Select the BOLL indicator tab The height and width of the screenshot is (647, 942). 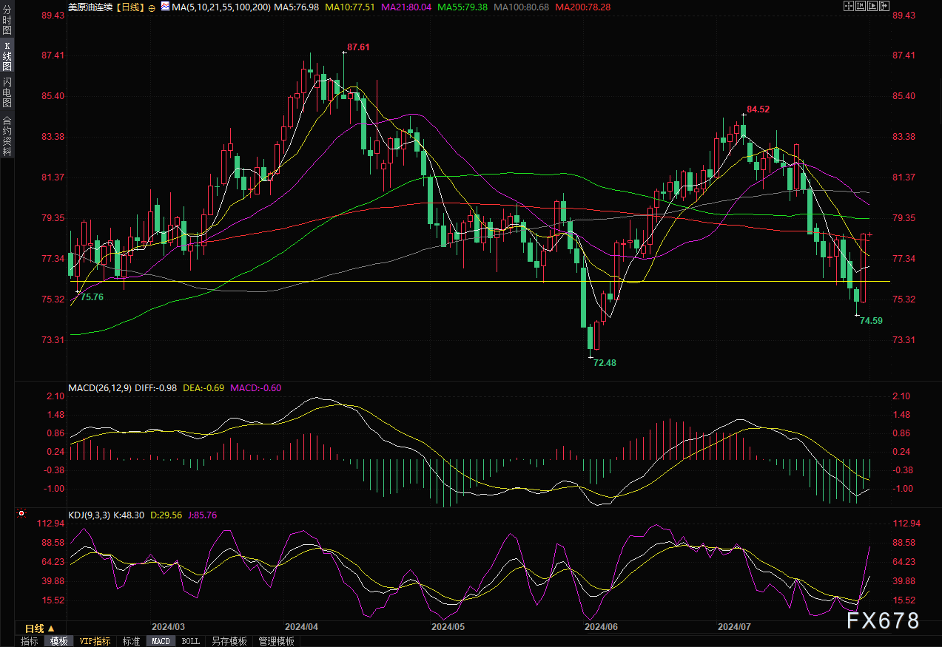[190, 641]
